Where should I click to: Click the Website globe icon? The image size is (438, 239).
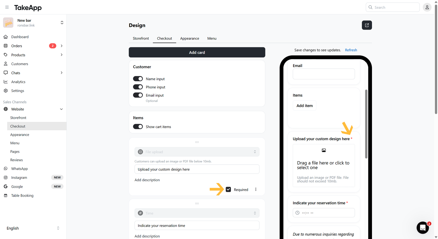pos(6,109)
